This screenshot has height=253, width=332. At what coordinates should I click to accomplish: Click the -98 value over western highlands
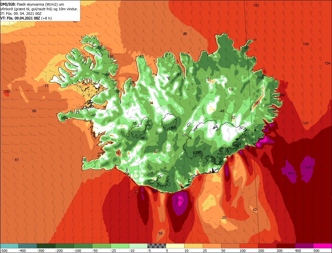pos(142,138)
